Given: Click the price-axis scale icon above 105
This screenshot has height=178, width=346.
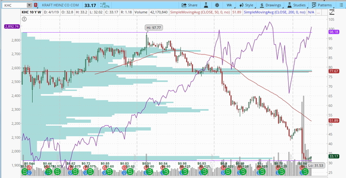Looking at the screenshot, I should (332, 12).
